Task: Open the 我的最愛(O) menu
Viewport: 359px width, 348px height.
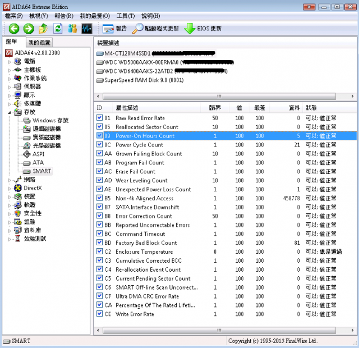Action: coord(95,16)
